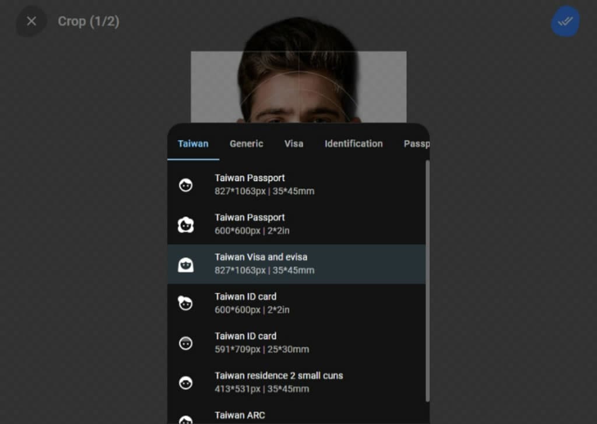Click the size list vertical scrollbar

(427, 280)
